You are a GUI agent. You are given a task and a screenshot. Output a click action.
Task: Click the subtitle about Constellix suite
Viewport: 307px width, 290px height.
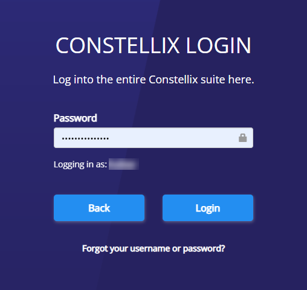[x=153, y=80]
